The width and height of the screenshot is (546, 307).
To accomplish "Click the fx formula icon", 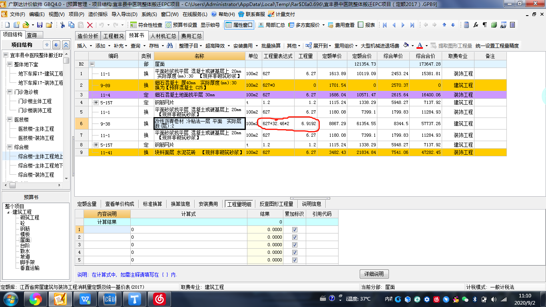I will tap(476, 25).
